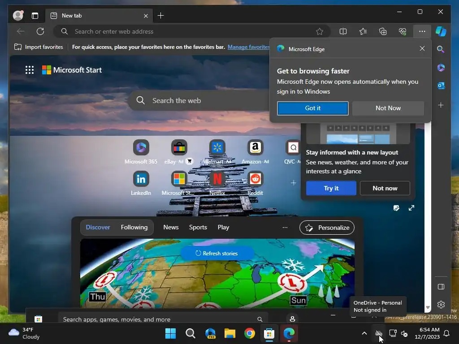Open the tab actions menu icon
This screenshot has width=459, height=344.
click(35, 16)
